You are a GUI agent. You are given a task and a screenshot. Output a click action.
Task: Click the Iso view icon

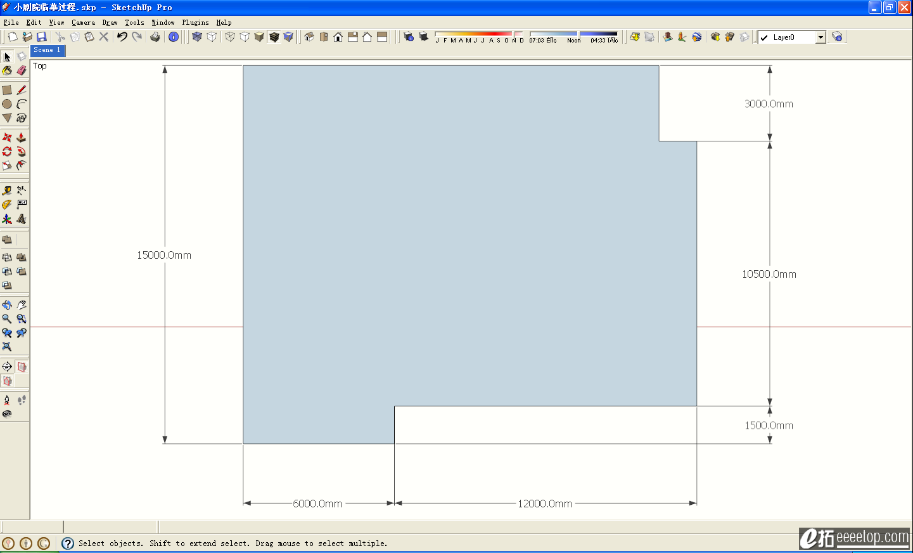[x=309, y=37]
